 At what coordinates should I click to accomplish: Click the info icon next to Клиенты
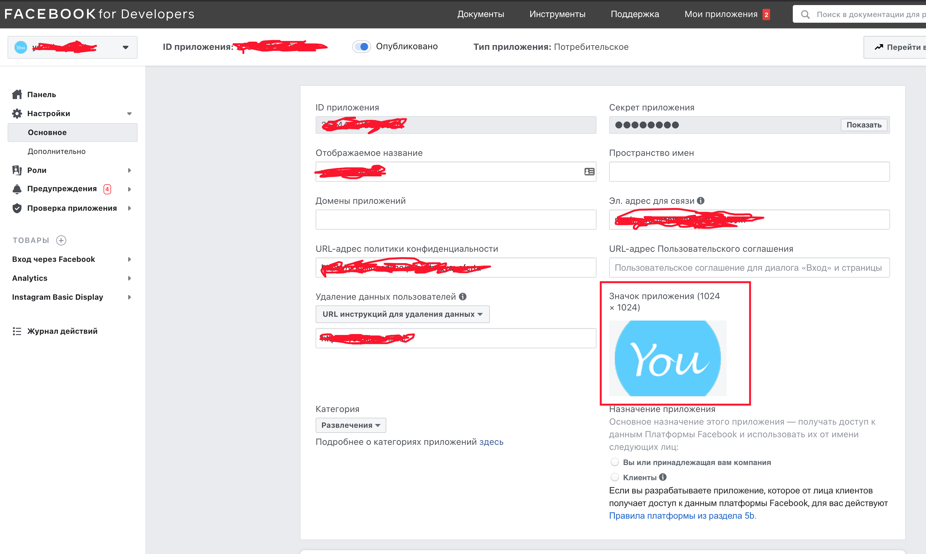point(663,477)
